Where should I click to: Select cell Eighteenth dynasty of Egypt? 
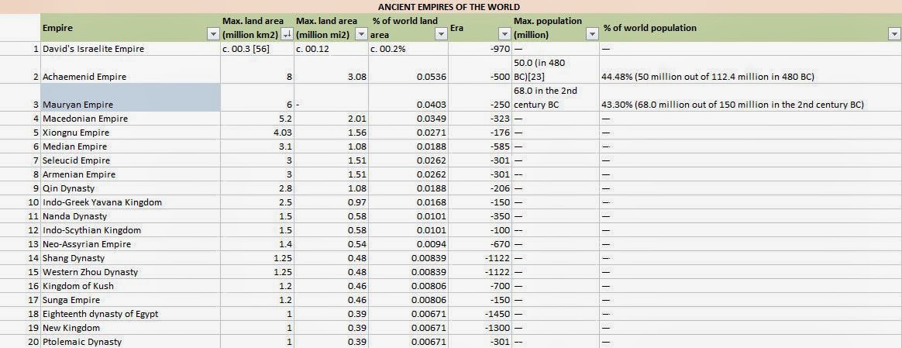[x=130, y=314]
